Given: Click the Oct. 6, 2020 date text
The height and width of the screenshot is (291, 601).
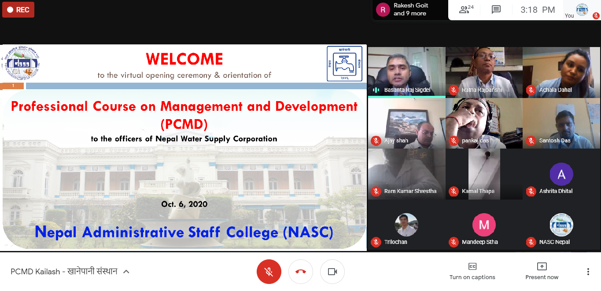Looking at the screenshot, I should click(x=184, y=204).
